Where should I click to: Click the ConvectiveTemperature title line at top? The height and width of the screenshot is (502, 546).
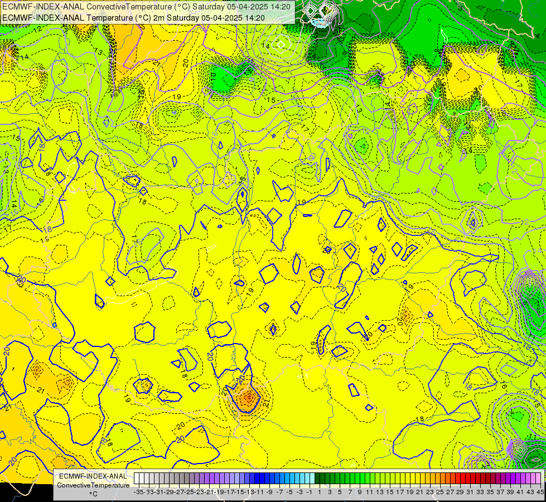(146, 7)
